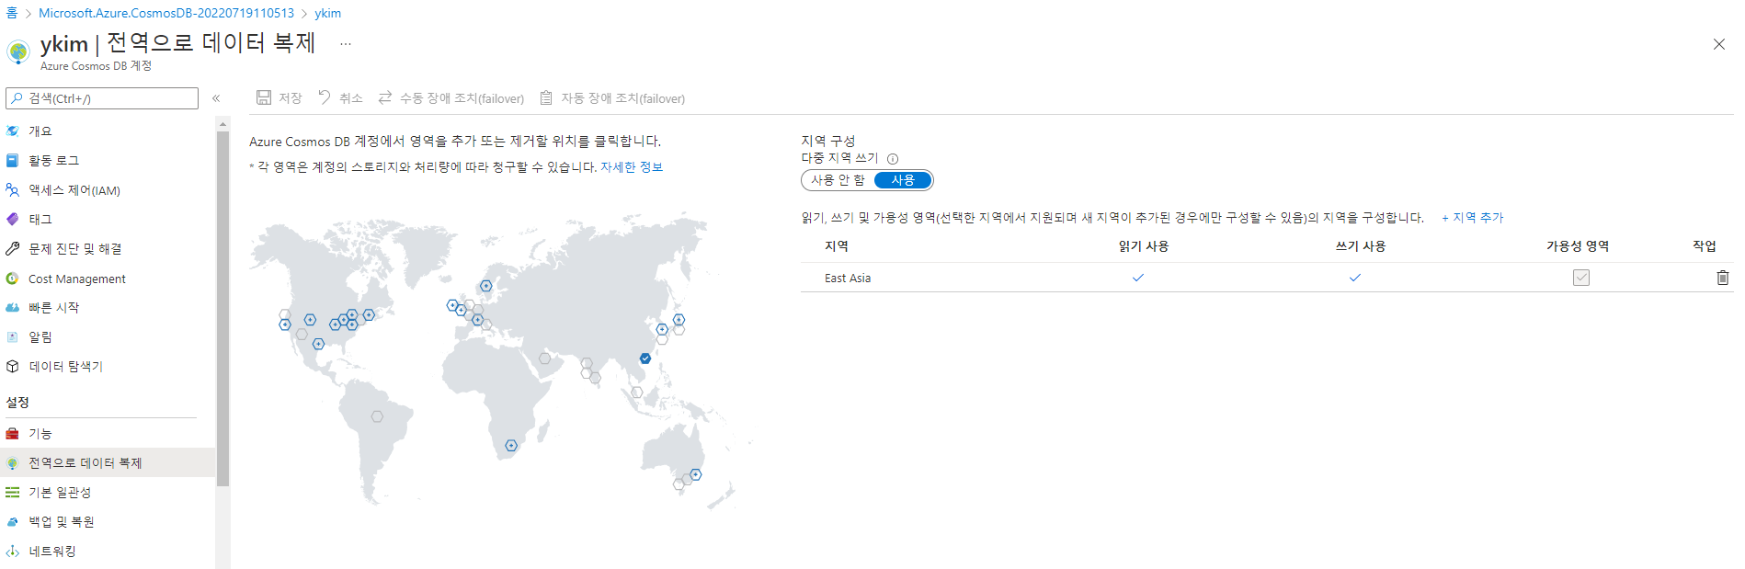Screen dimensions: 1745x569
Task: Click the 데이터 탐색기 cube icon
Action: tap(13, 366)
